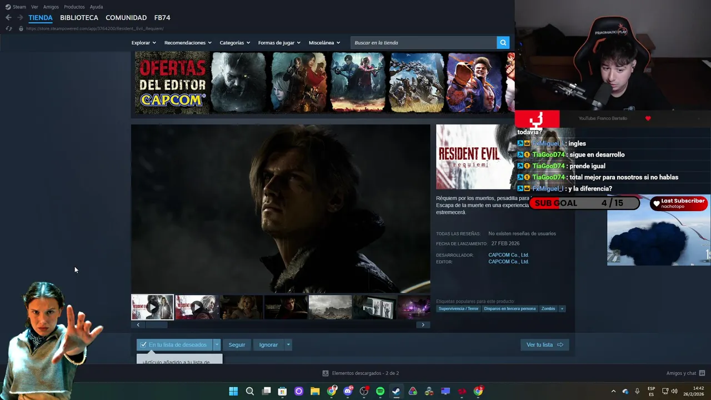711x400 pixels.
Task: Click the 'Supervivencia / Terror' tag
Action: point(458,308)
